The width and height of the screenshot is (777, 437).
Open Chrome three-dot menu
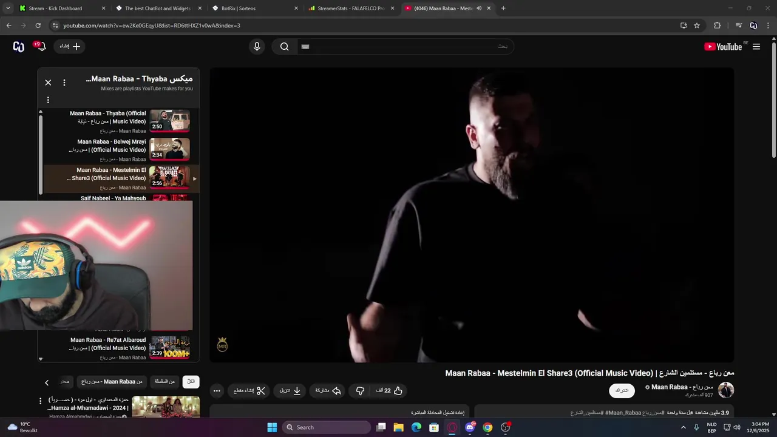[768, 25]
